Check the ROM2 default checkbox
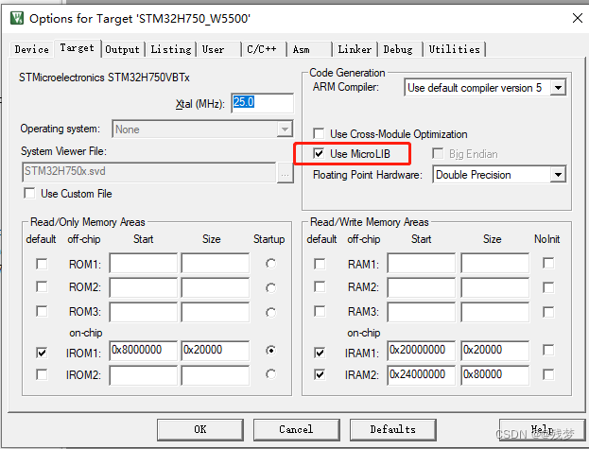Screen dimensions: 589x449 coord(42,286)
